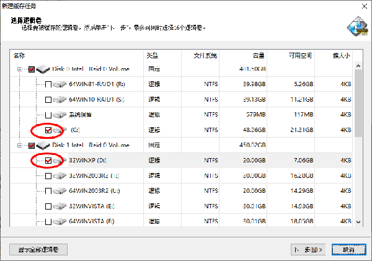Click the scrollbar up arrow
This screenshot has height=261, width=372.
358,66
